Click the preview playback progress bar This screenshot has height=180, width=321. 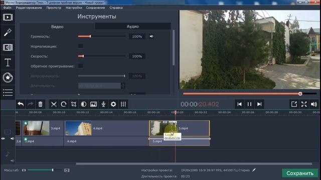pos(250,93)
